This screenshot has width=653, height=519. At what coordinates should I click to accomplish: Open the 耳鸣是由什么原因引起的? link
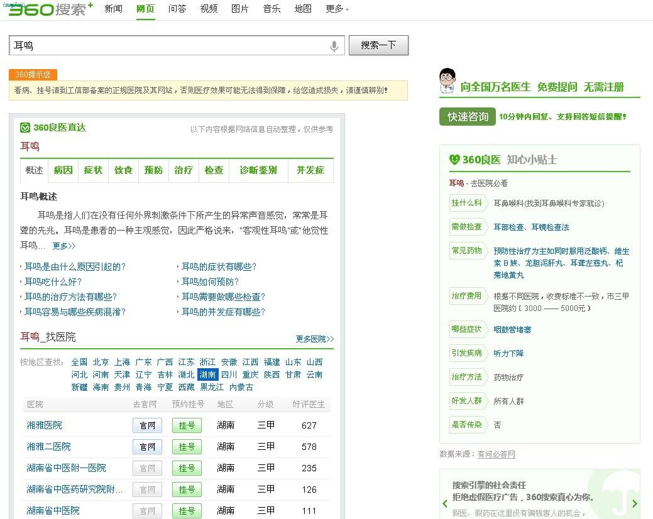click(x=75, y=266)
